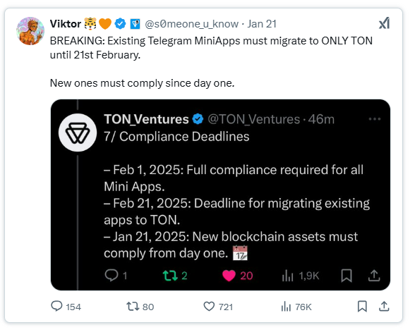View the quoted tweet's 1,9K analytics icon

coord(288,276)
